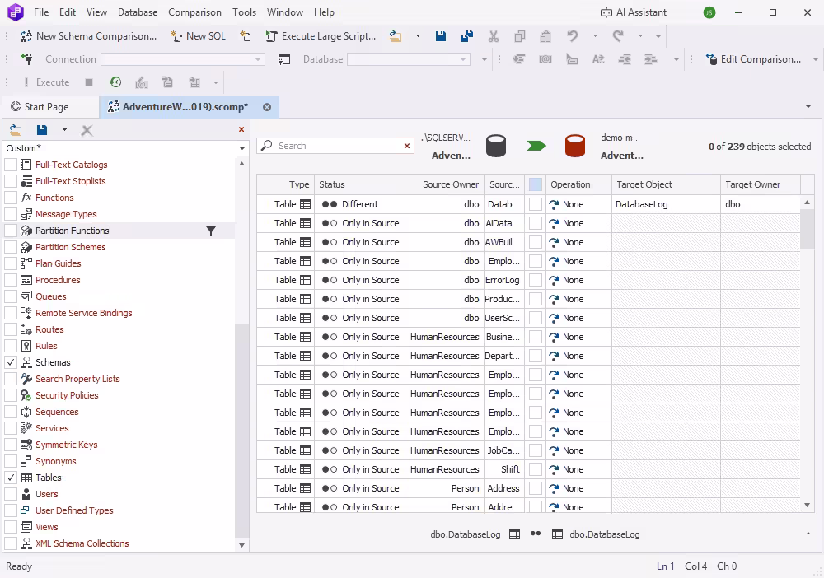Click the comparison grid vertical scrollbar
The width and height of the screenshot is (824, 578).
coord(808,228)
